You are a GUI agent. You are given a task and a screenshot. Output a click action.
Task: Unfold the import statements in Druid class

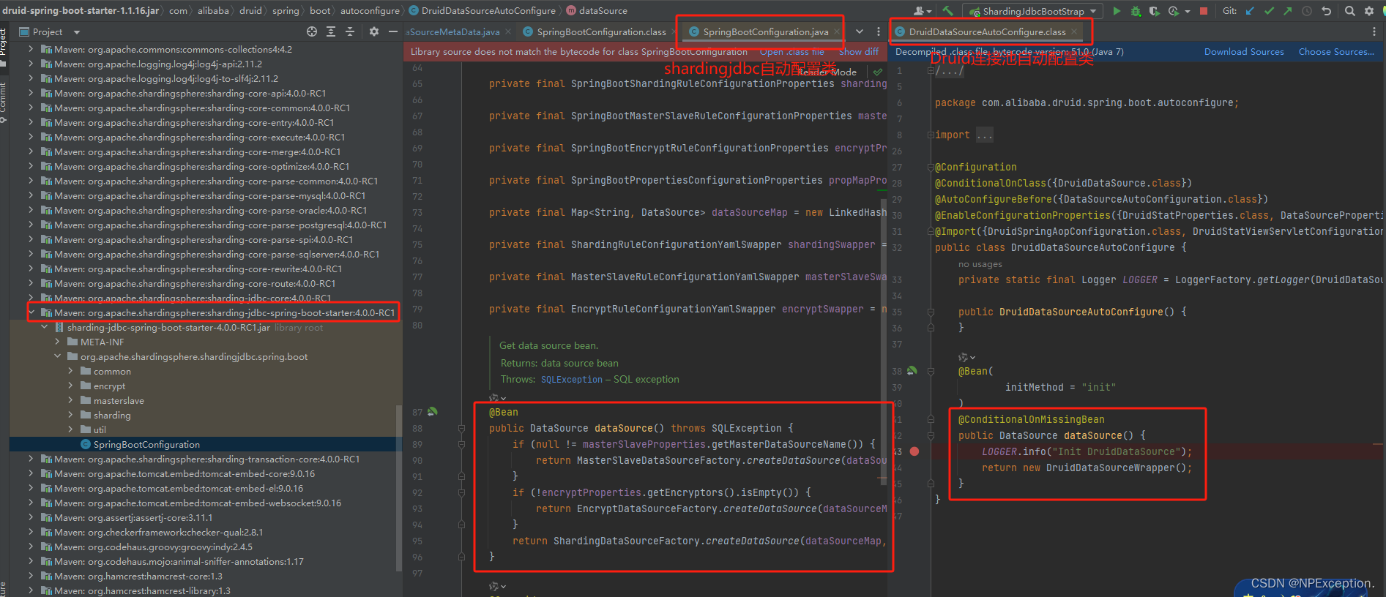[931, 135]
